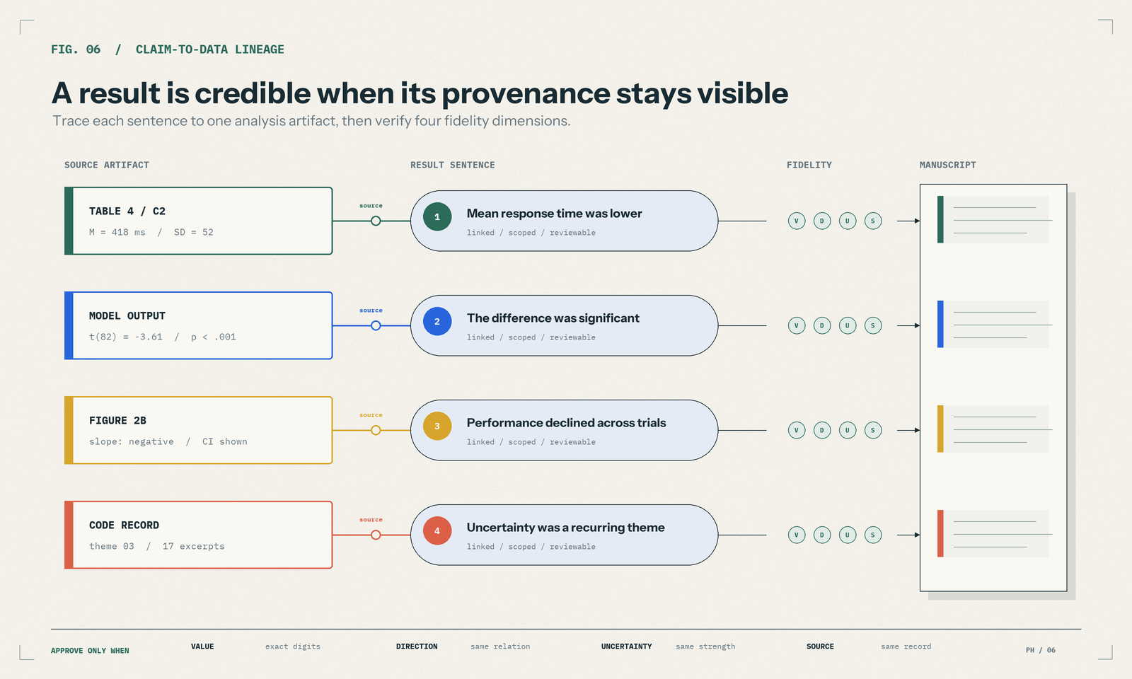The height and width of the screenshot is (679, 1132).
Task: Select the Figure 2B source card
Action: pyautogui.click(x=199, y=430)
